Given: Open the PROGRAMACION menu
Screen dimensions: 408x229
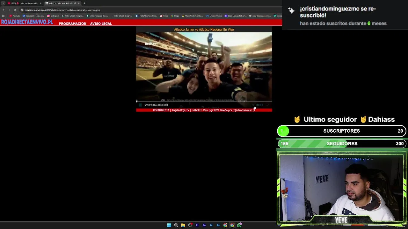Looking at the screenshot, I should (72, 24).
